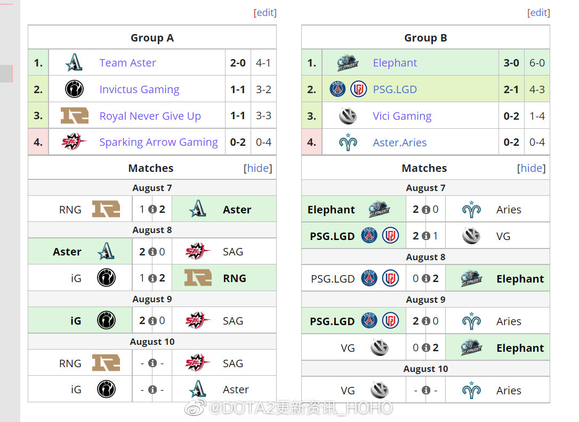This screenshot has width=579, height=422.
Task: Open info icon for RNG vs Aster match
Action: [152, 209]
